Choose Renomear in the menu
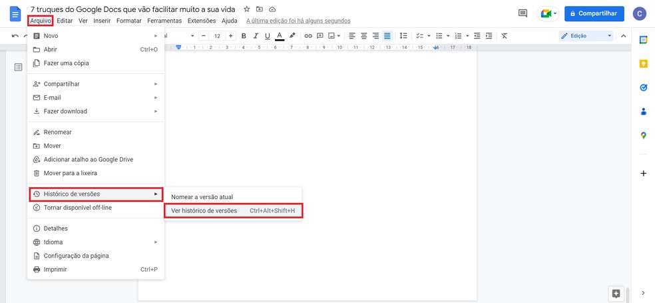Viewport: 655px width, 303px height. click(x=96, y=132)
